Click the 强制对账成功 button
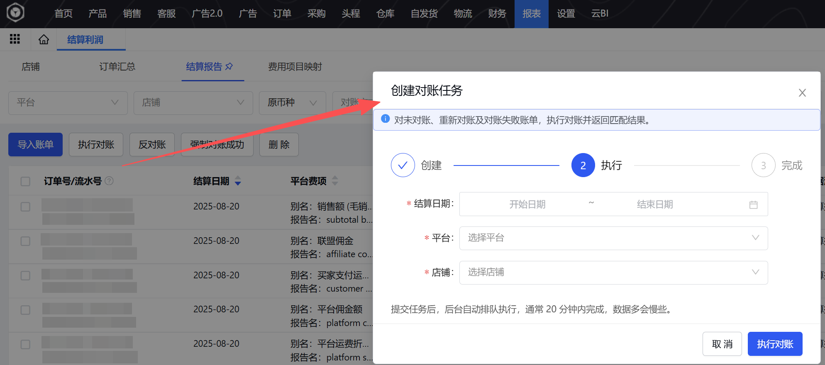Screen dimensions: 825x365 point(217,144)
